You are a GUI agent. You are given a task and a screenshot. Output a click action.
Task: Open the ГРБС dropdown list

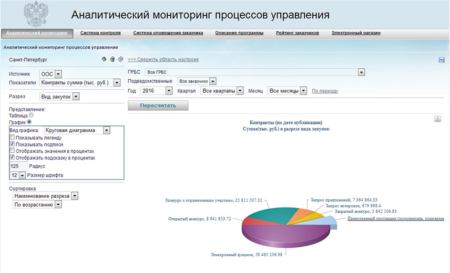[x=361, y=72]
